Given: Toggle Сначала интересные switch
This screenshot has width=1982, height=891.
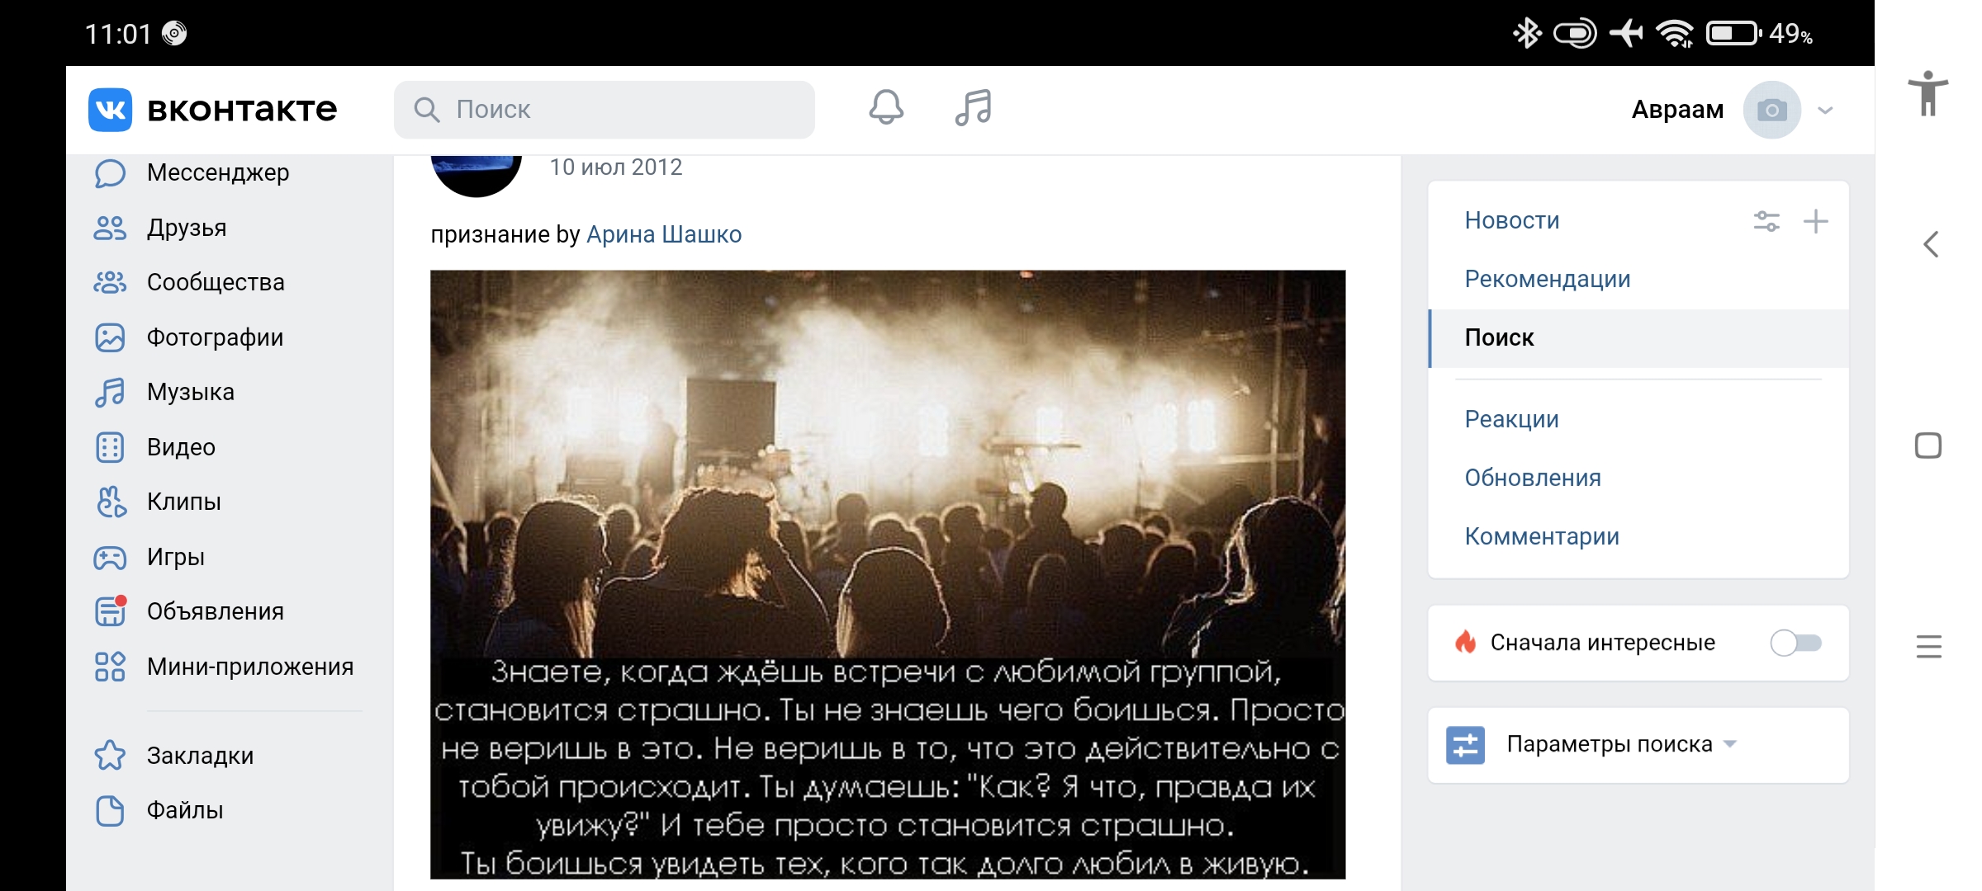Looking at the screenshot, I should (x=1795, y=643).
